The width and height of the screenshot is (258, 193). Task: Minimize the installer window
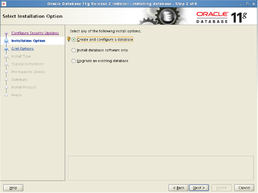[x=241, y=4]
